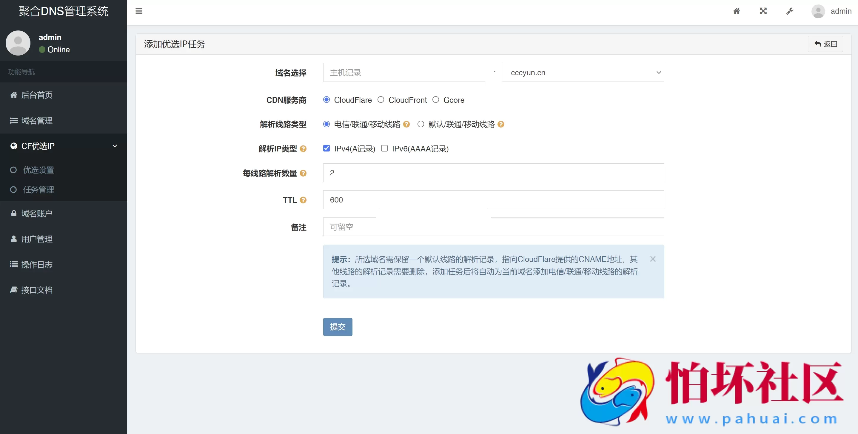This screenshot has width=858, height=434.
Task: Submit the form with 提交 button
Action: pos(338,327)
